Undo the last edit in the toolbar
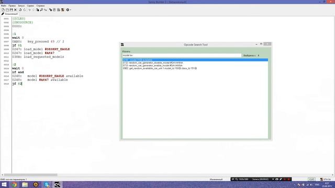 pyautogui.click(x=20, y=10)
